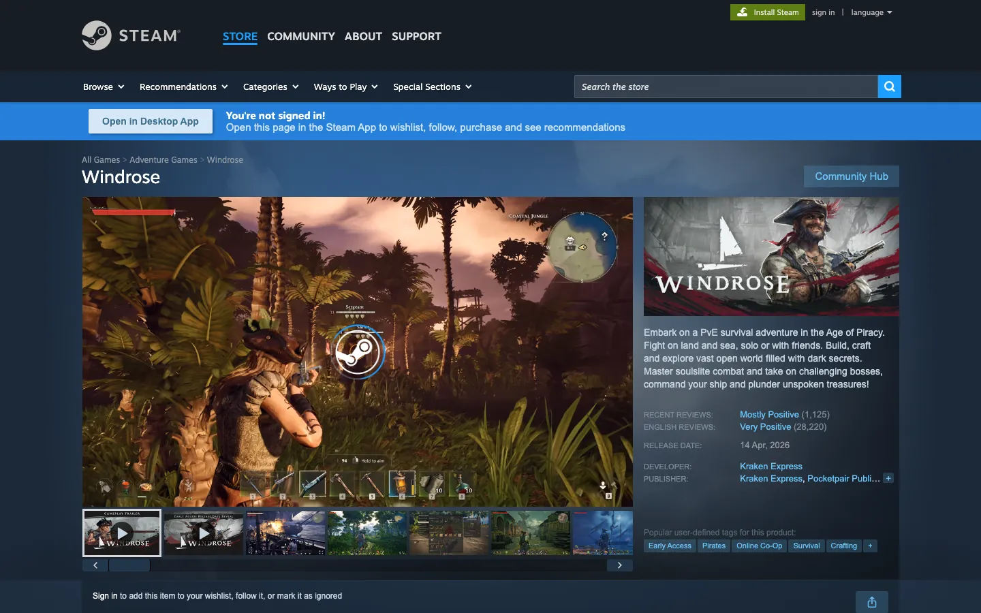Select the Pirates tag
Screen dimensions: 981x613
714,546
